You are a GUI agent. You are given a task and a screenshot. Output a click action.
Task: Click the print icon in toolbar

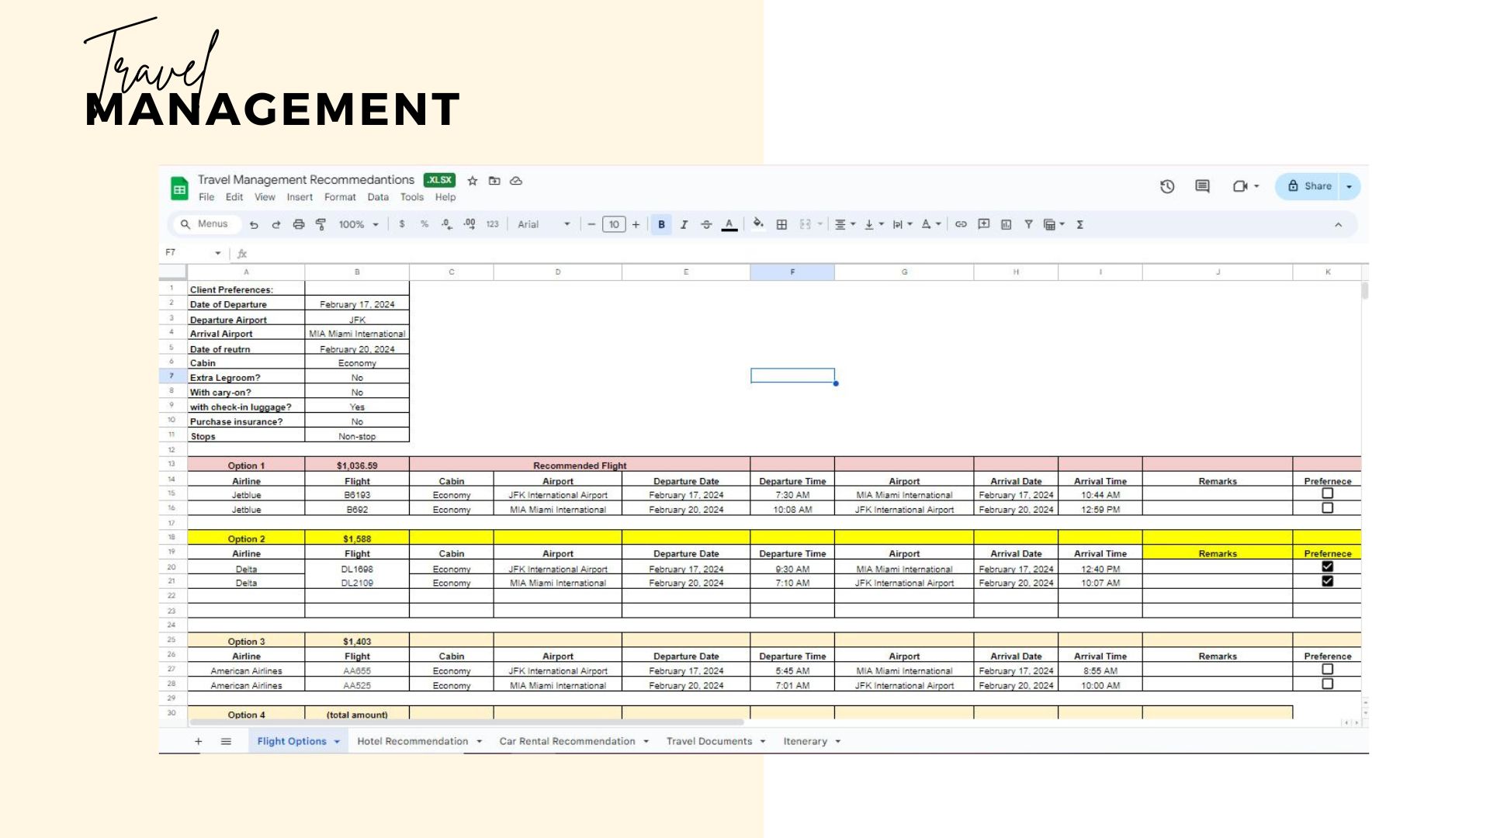[299, 224]
